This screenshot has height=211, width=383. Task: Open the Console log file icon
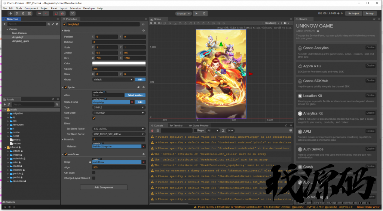pyautogui.click(x=158, y=131)
